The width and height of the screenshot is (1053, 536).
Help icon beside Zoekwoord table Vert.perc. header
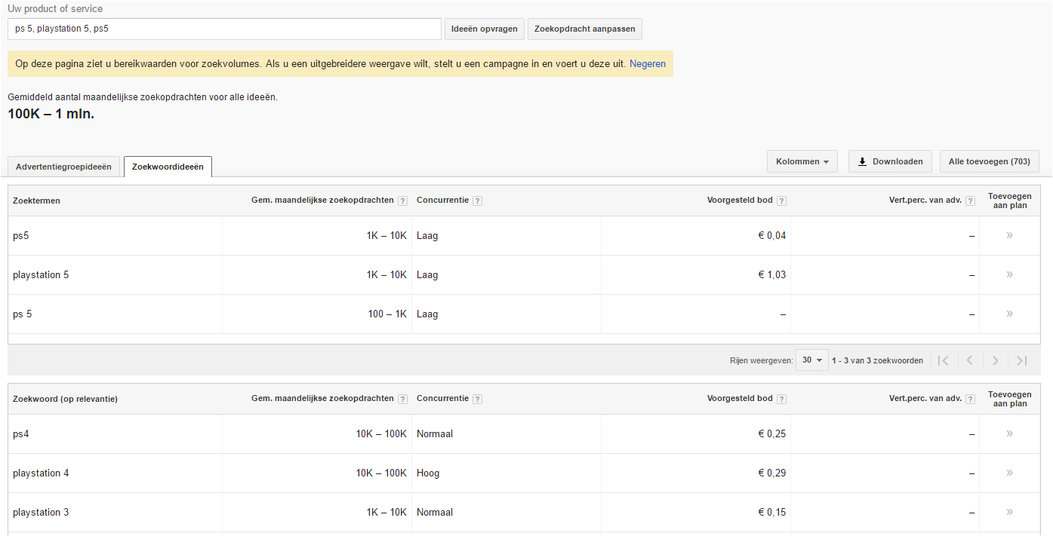(x=970, y=399)
